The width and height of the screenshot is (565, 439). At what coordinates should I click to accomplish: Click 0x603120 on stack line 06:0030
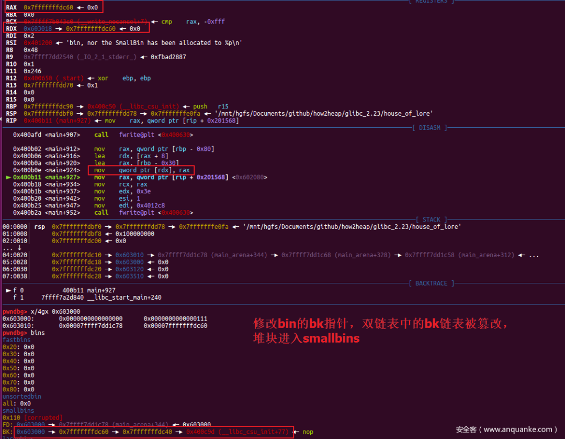[x=129, y=269]
